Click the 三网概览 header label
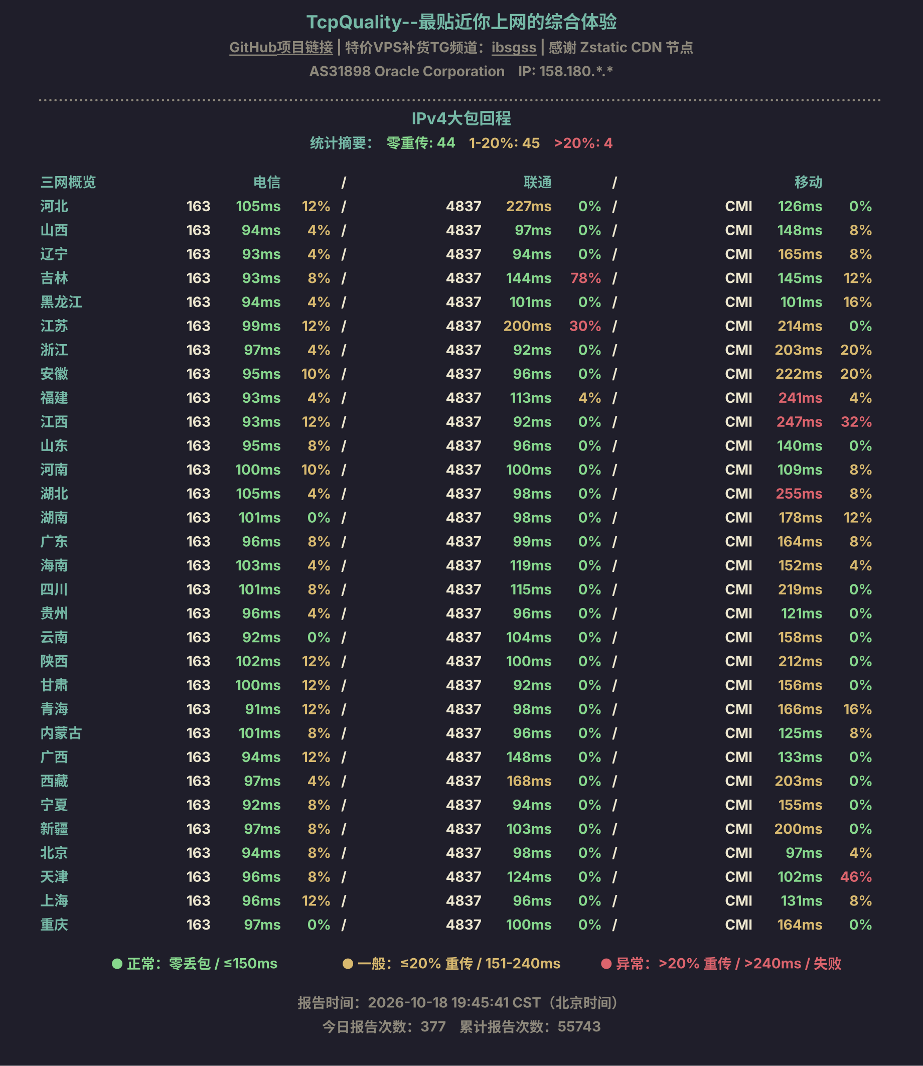The height and width of the screenshot is (1066, 923). coord(68,182)
